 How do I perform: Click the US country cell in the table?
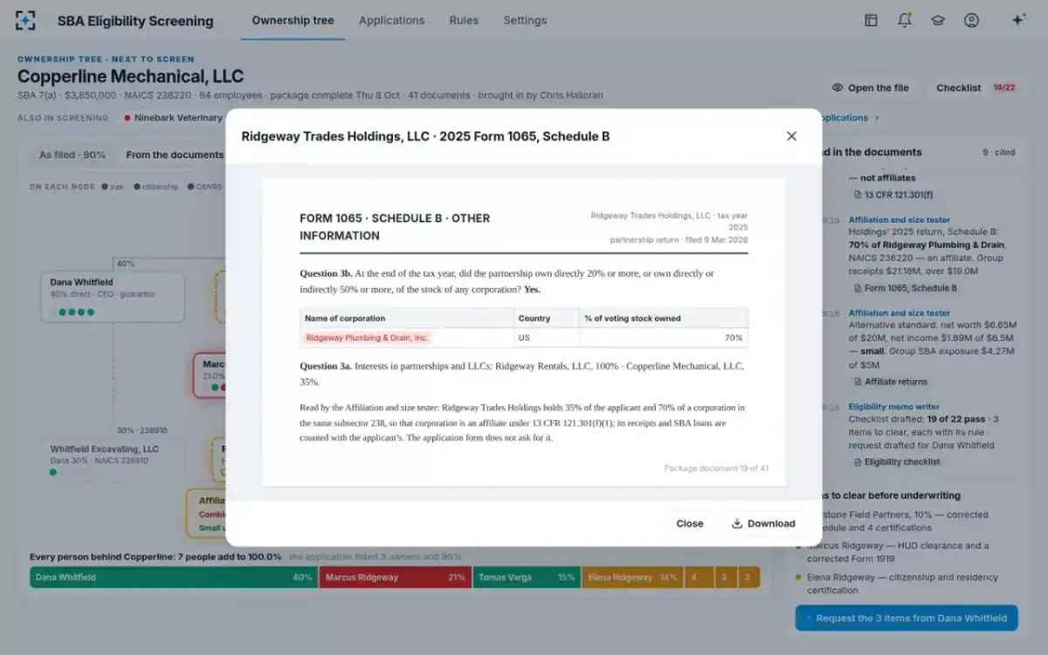(x=547, y=338)
